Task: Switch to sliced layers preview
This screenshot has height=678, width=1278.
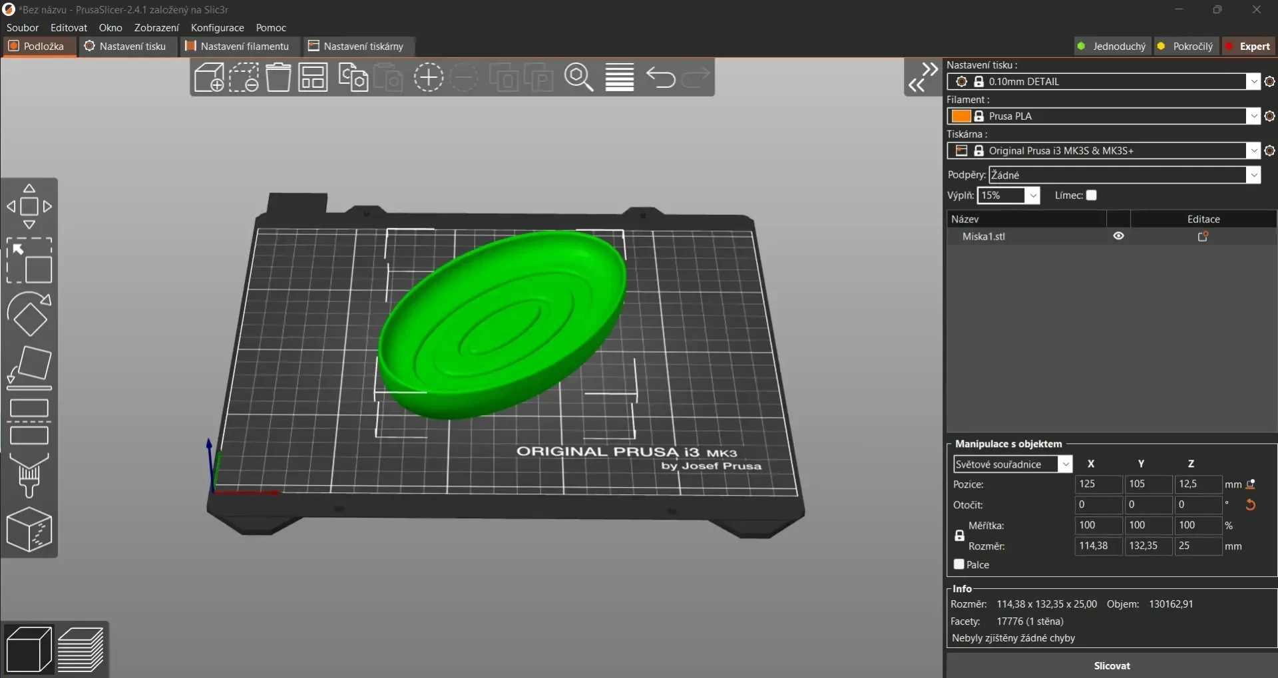Action: click(81, 649)
